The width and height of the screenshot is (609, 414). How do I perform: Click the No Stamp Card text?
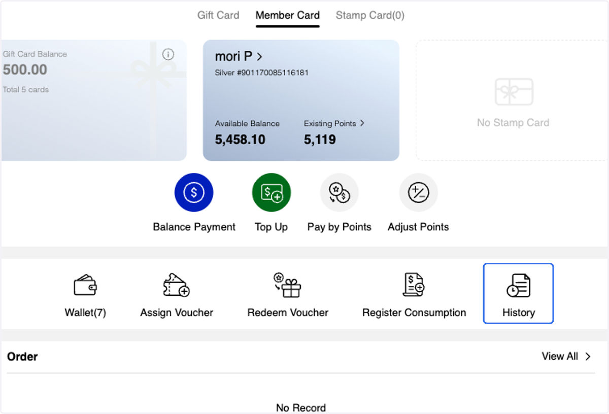click(x=513, y=123)
